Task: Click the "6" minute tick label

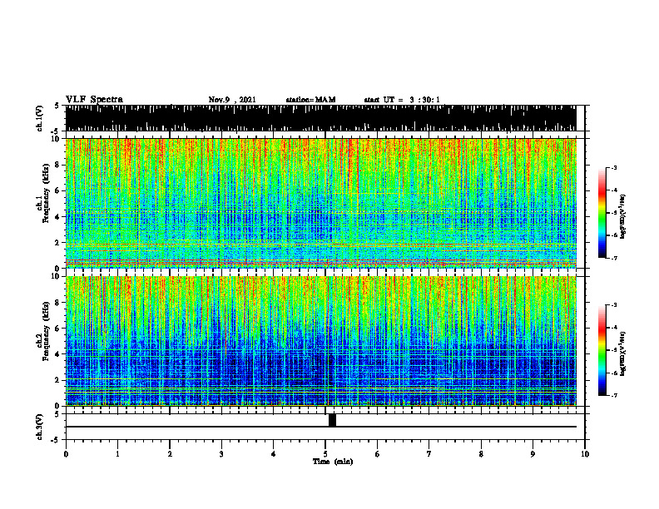Action: tap(378, 454)
